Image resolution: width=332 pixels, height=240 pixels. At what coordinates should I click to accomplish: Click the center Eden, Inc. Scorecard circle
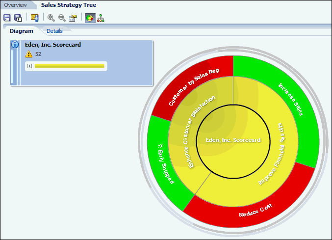(x=233, y=141)
